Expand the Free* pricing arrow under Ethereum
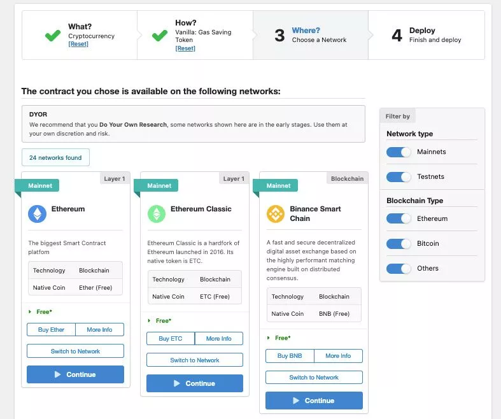 click(30, 311)
